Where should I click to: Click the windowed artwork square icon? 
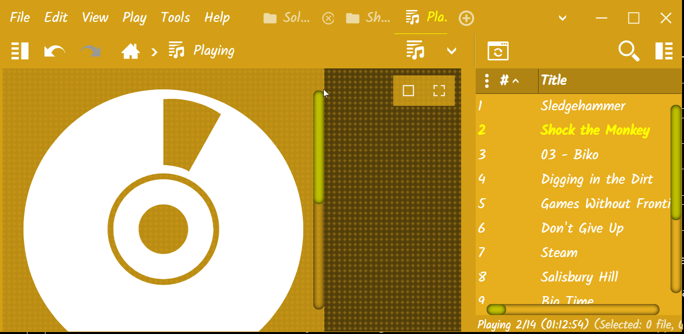pos(409,90)
